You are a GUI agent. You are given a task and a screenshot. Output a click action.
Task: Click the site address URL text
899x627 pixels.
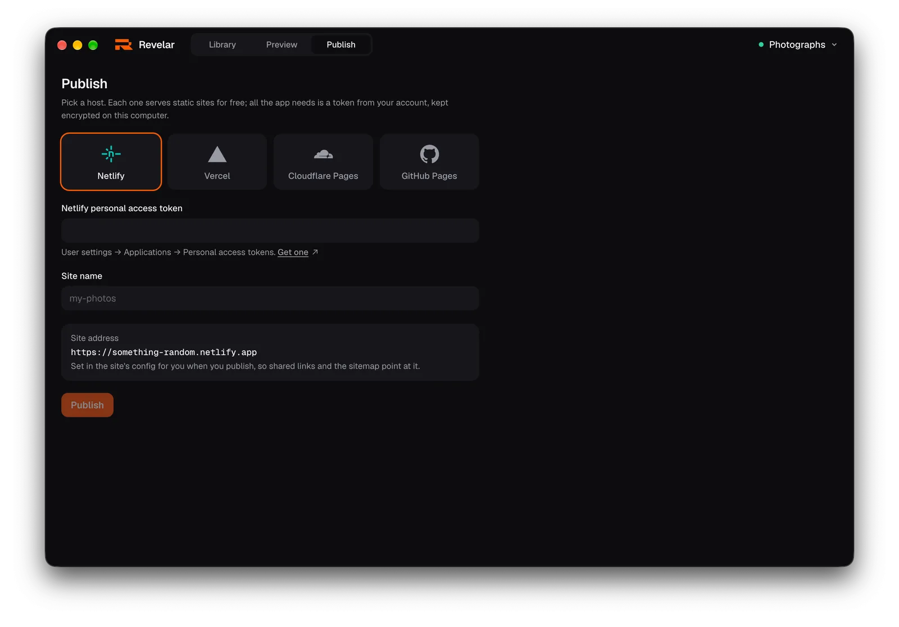coord(164,352)
